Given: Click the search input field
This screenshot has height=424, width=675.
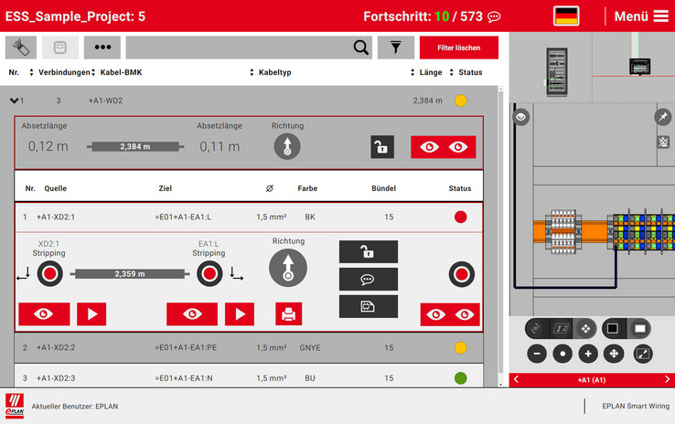Looking at the screenshot, I should (238, 48).
